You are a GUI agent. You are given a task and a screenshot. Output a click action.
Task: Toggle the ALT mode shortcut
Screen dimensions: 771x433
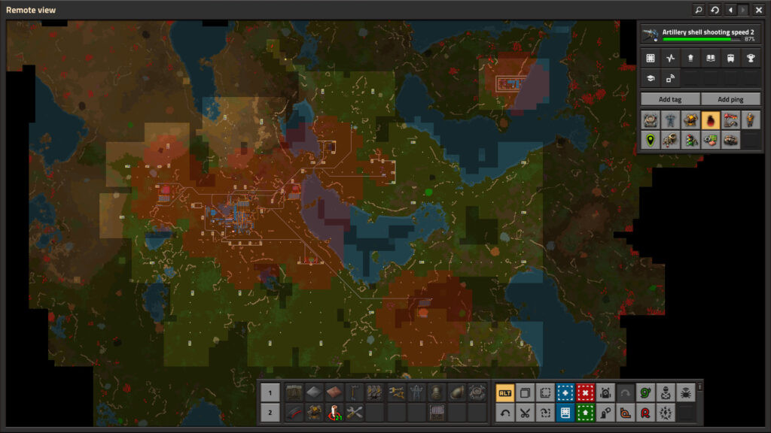tap(505, 392)
